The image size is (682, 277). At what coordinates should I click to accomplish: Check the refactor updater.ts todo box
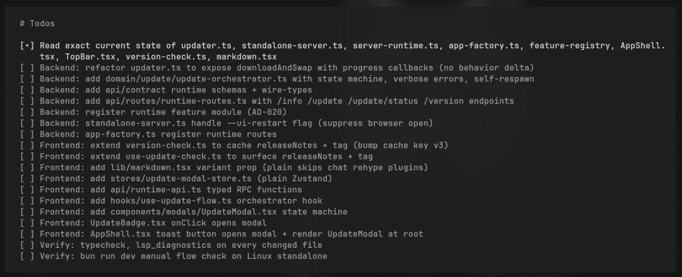[x=27, y=68]
